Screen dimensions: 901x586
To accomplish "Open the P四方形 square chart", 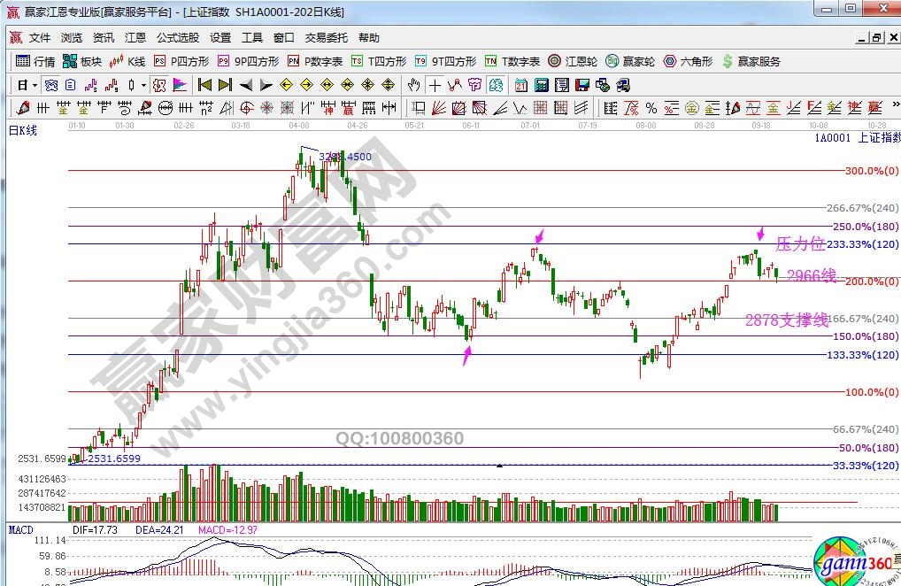I will coord(181,62).
